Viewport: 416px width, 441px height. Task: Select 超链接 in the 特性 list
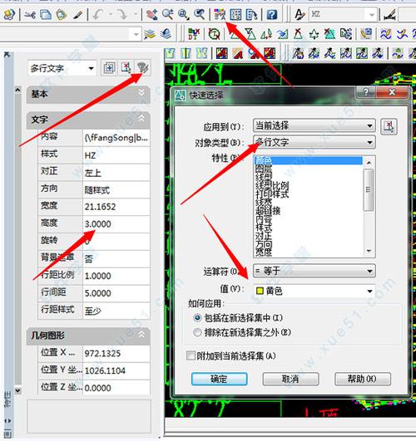(268, 211)
